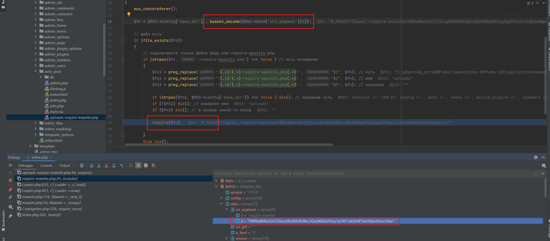Viewport: 550px width, 241px height.
Task: Collapse the $MSO variable node
Action: [x=216, y=187]
